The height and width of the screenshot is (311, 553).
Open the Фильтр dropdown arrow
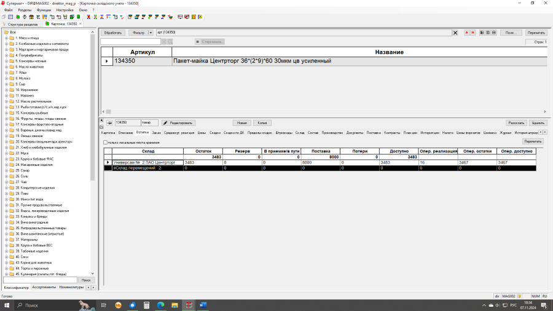click(151, 33)
